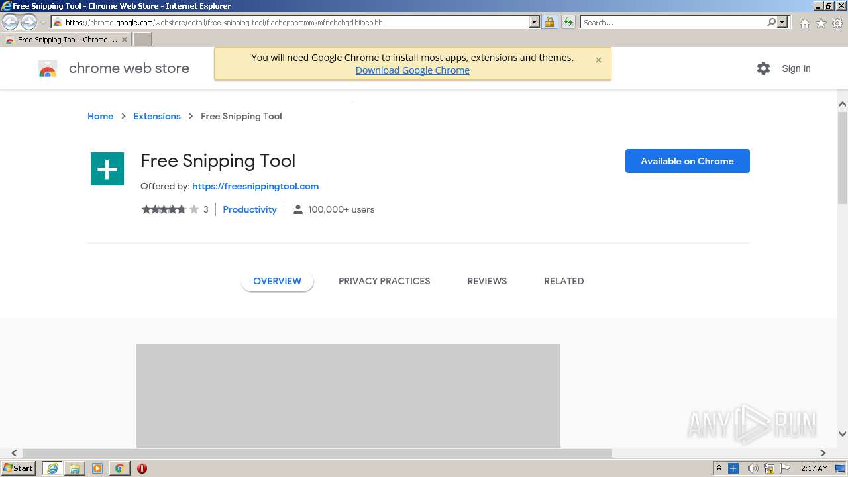Expand the address bar autocomplete dropdown
Viewport: 848px width, 477px height.
(x=535, y=23)
